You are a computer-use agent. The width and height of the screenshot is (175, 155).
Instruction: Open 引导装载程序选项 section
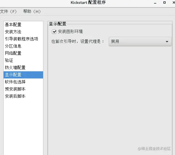coord(23,39)
